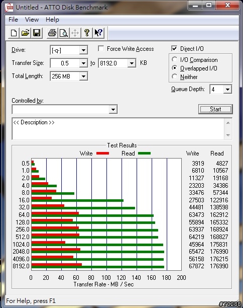
Task: Enable Force Write Access checkbox
Action: click(x=101, y=48)
